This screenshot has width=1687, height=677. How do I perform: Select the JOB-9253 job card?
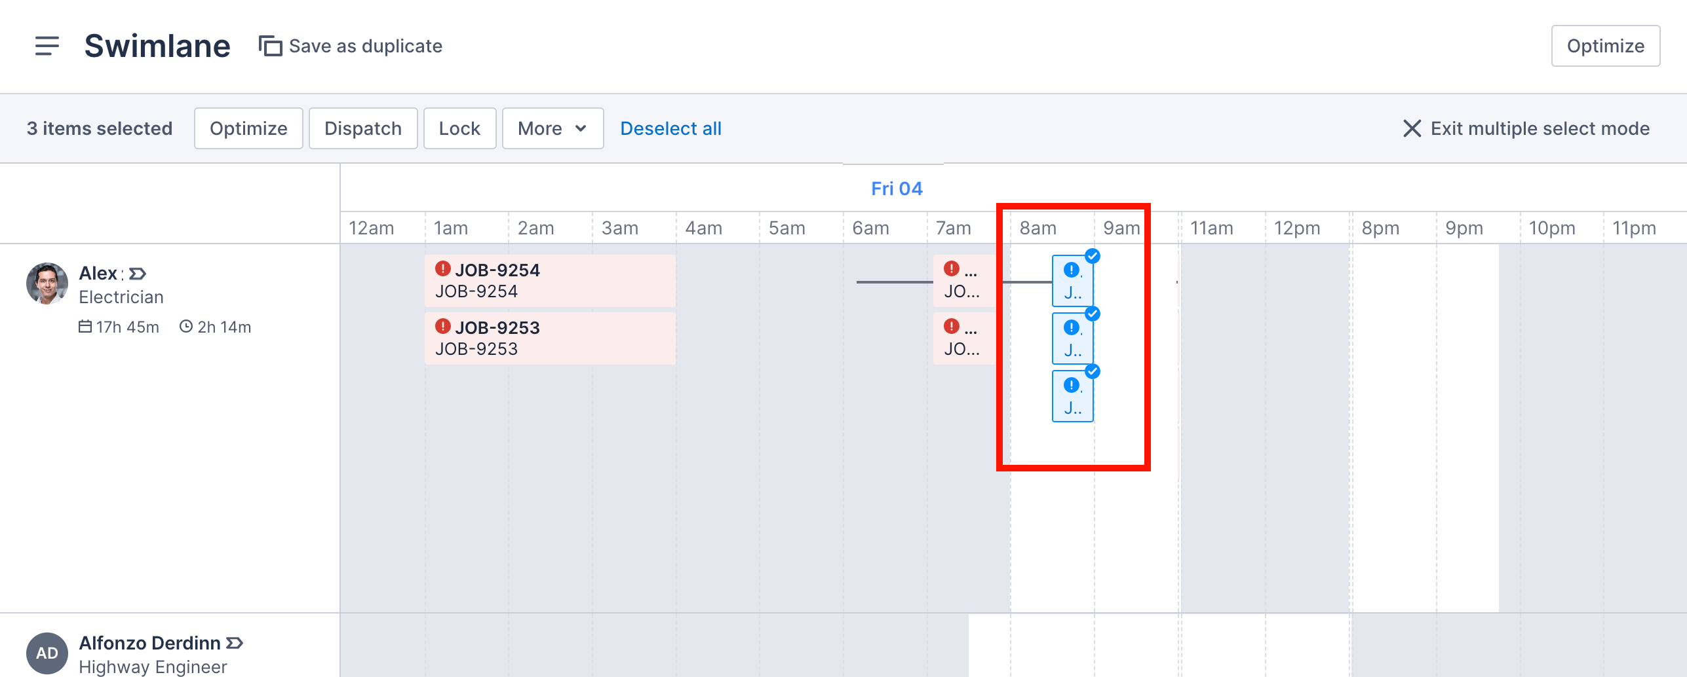[x=551, y=338]
